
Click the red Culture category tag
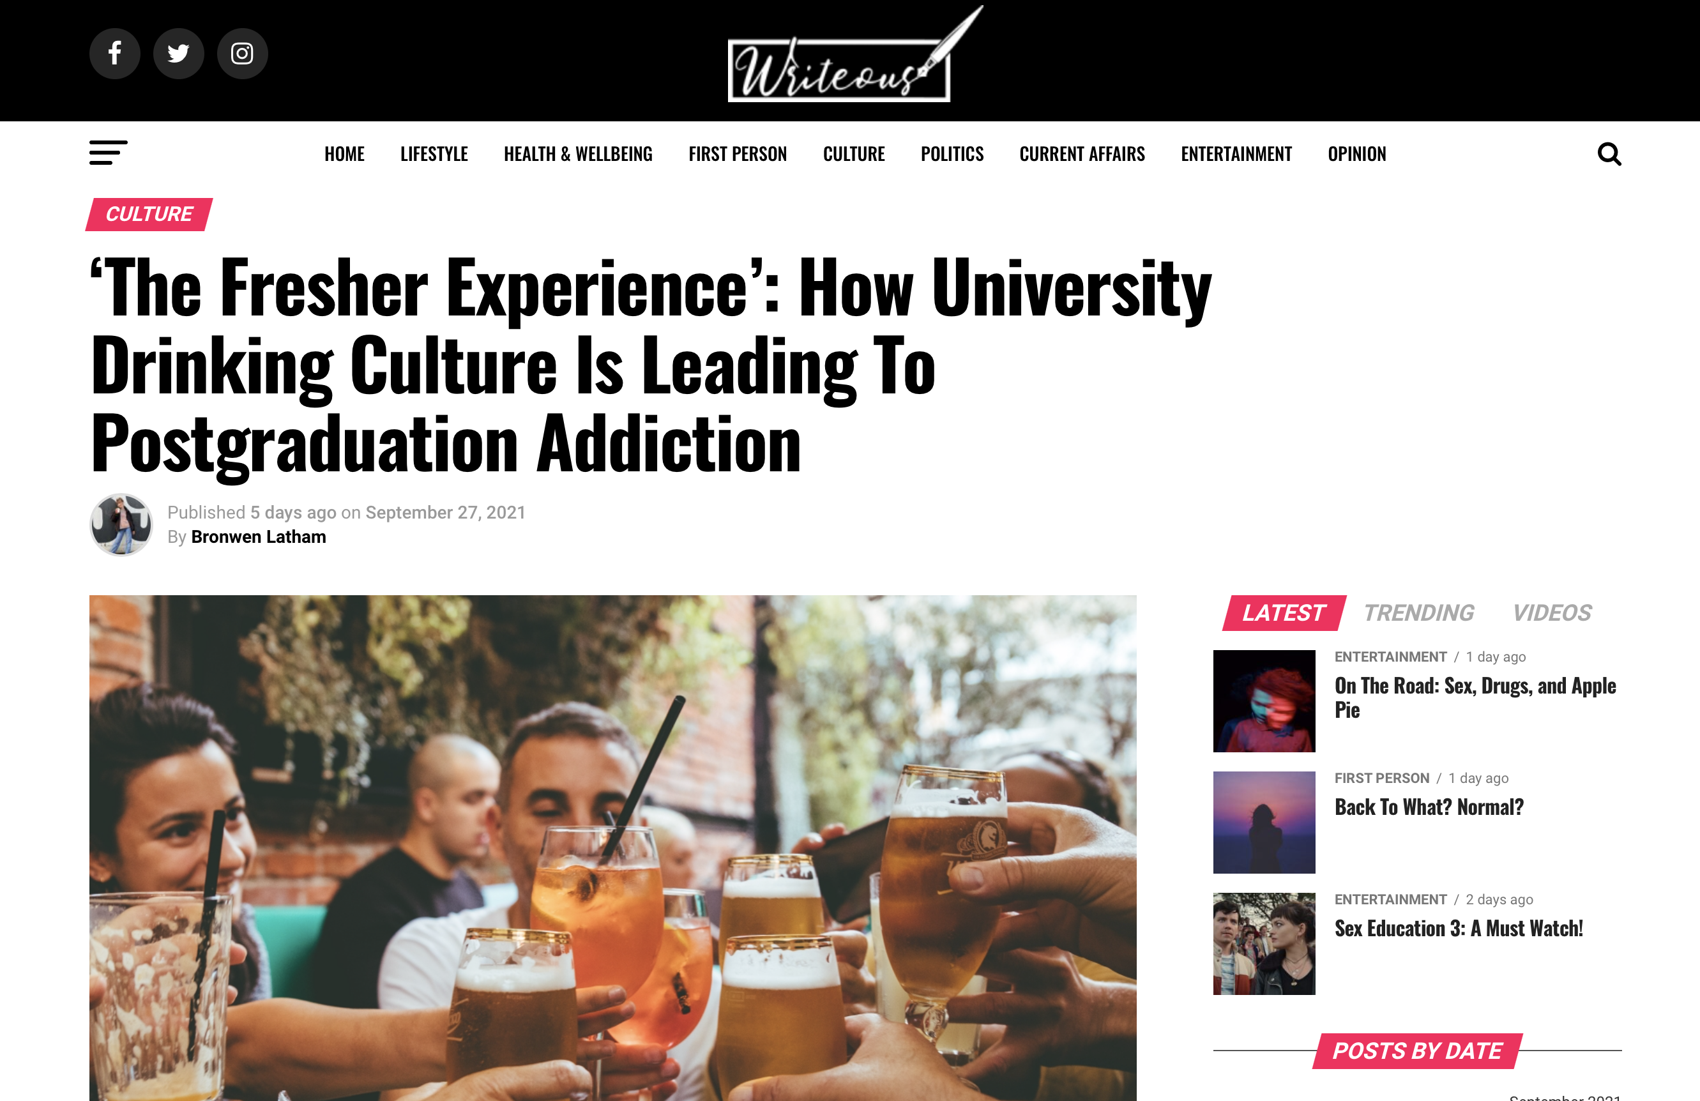[x=149, y=215]
